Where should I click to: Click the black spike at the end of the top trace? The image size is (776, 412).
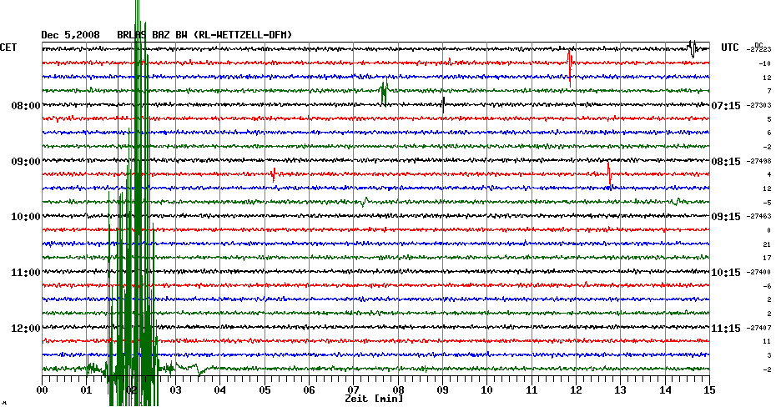[693, 48]
